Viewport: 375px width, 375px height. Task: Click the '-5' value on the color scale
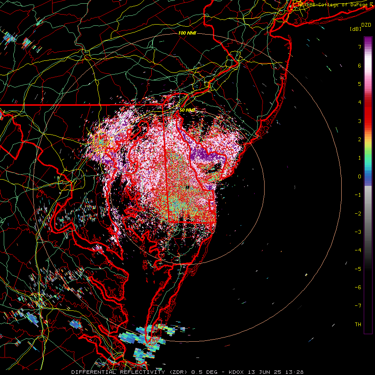pyautogui.click(x=358, y=269)
